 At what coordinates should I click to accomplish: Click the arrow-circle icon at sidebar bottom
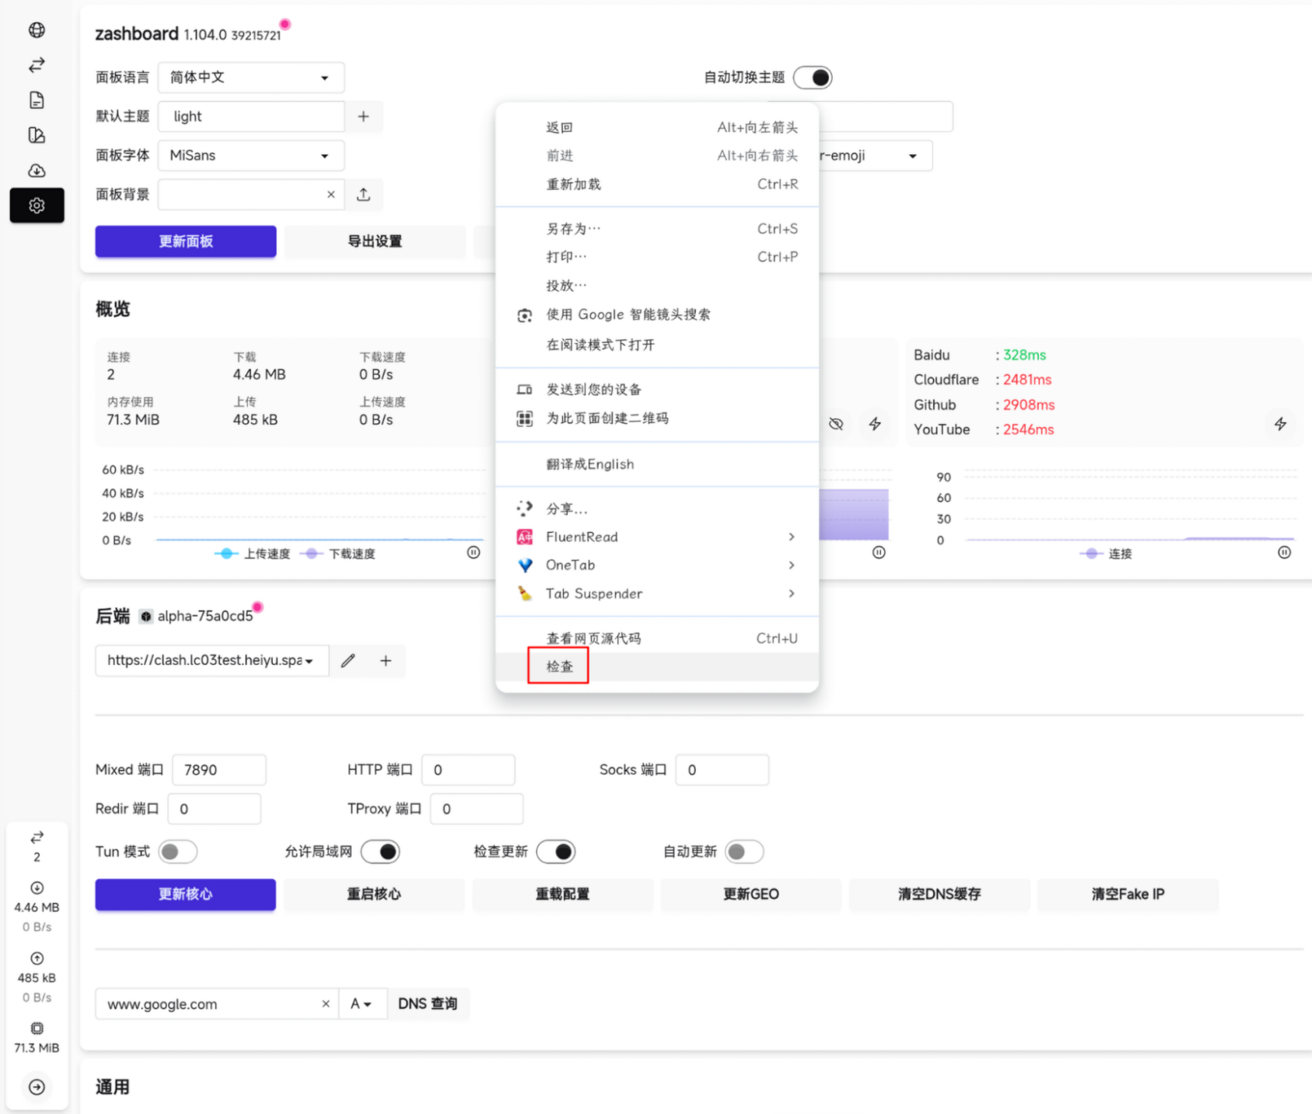pos(37,1087)
